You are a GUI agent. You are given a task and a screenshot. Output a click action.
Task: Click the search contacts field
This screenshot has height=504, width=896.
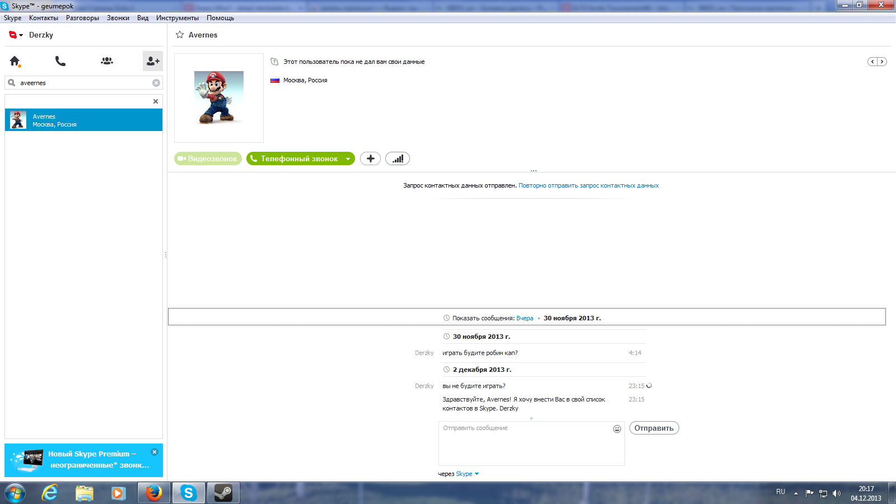83,83
